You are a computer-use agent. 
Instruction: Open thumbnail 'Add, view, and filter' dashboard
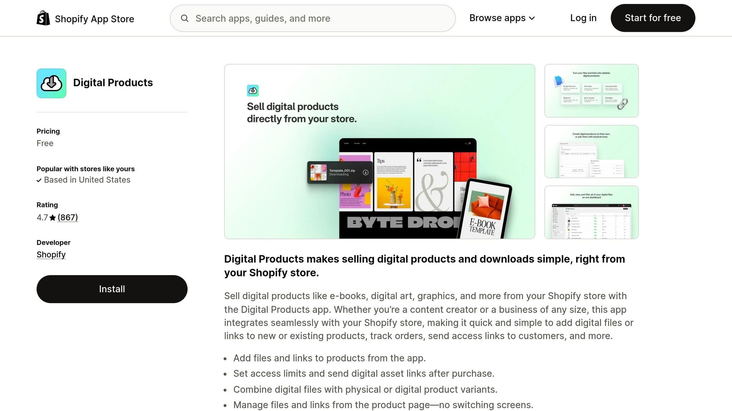tap(591, 212)
